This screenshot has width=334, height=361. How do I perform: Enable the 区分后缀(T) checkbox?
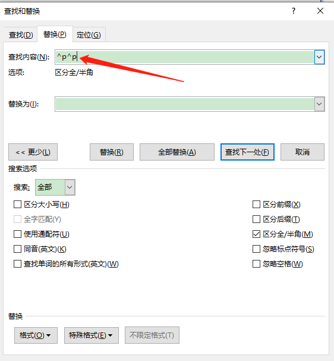(x=256, y=219)
